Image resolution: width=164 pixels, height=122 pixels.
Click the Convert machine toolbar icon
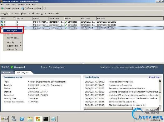(2, 8)
